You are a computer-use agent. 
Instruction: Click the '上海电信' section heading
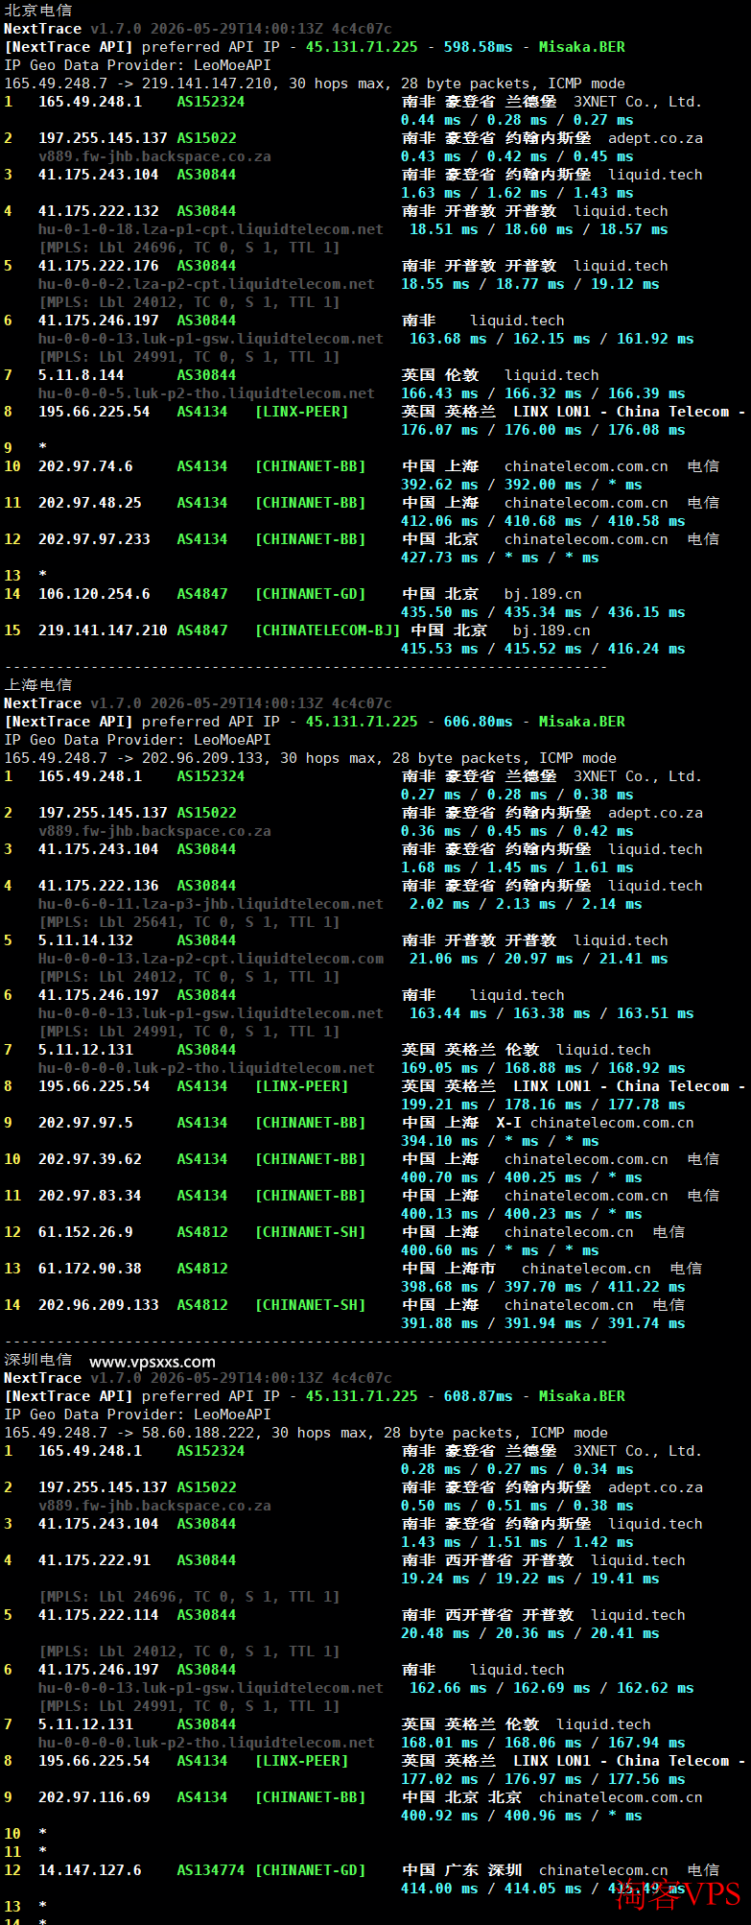[38, 684]
